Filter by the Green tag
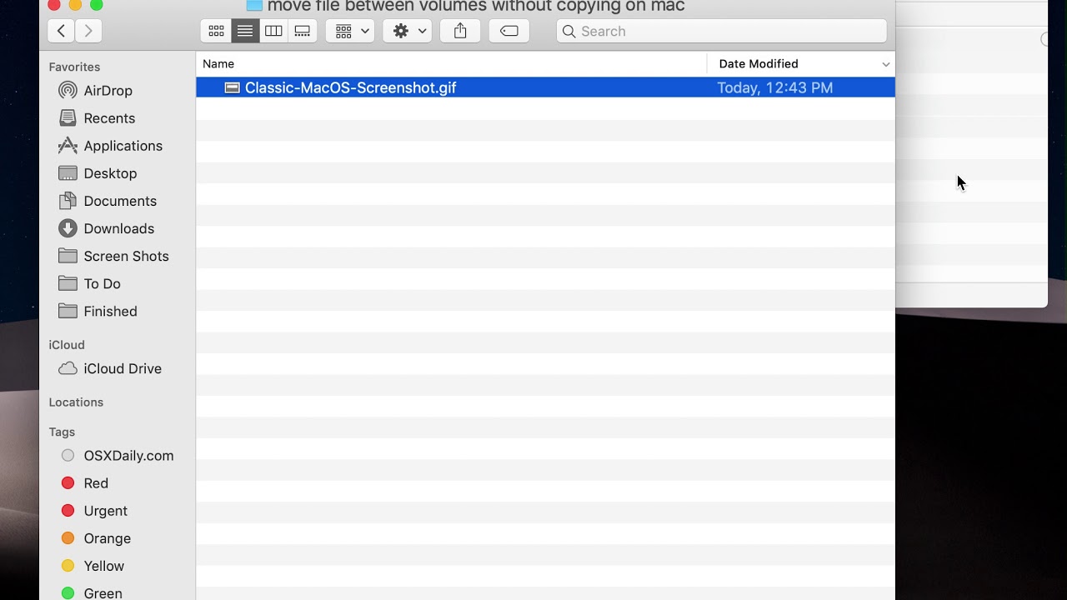 (x=103, y=592)
